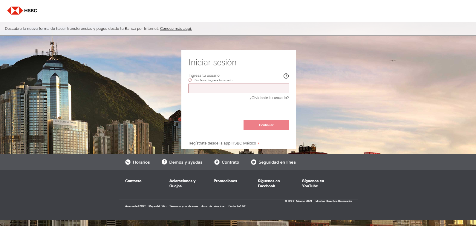Click the red error icon under the username label
This screenshot has height=226, width=476.
tap(190, 80)
